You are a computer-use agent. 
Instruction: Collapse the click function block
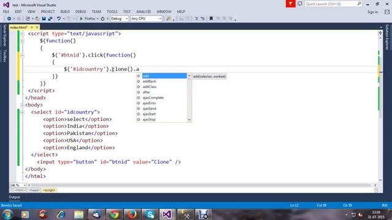tap(22, 55)
